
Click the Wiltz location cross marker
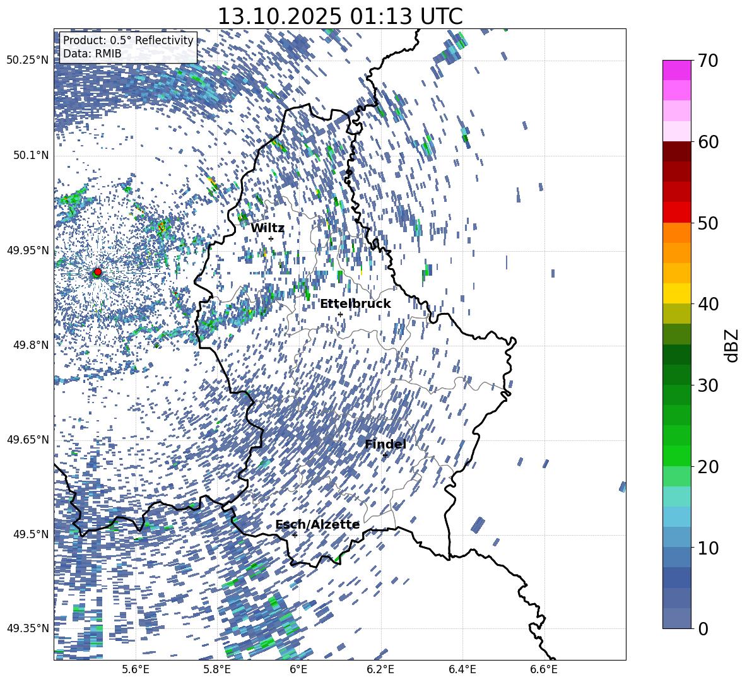[x=271, y=239]
